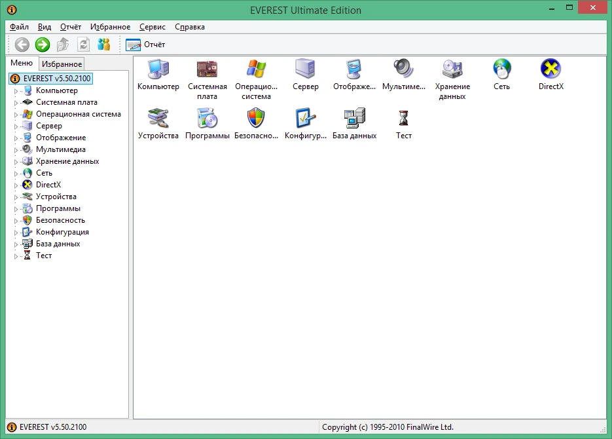The image size is (612, 439).
Task: Click the Back arrow toolbar button
Action: [22, 45]
